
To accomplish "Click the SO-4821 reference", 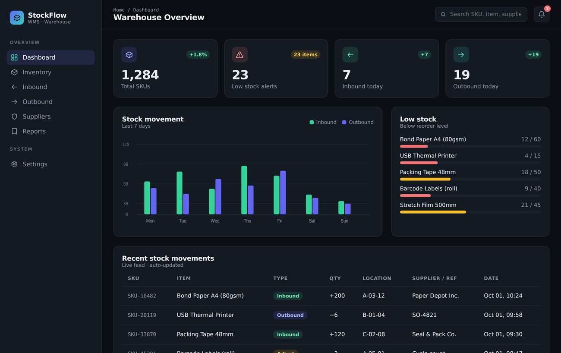I will (x=424, y=315).
